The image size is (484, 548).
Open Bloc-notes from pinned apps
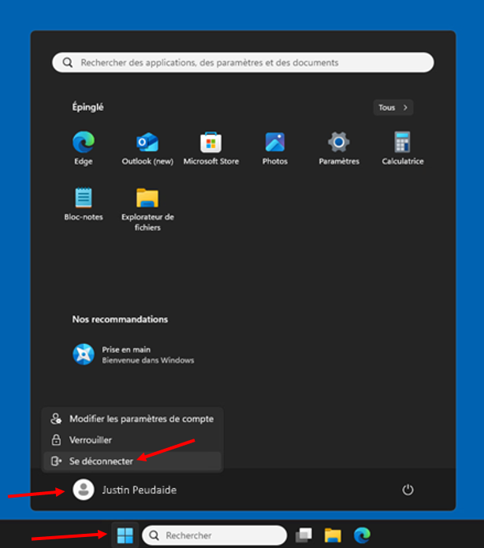click(84, 204)
